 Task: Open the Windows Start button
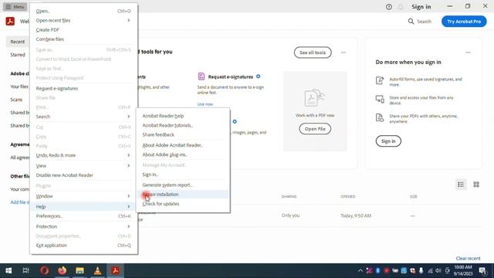8,270
